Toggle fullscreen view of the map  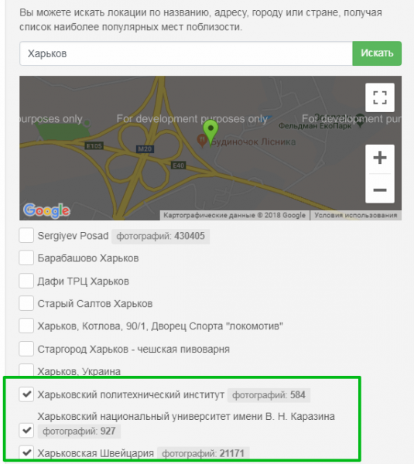[x=380, y=97]
